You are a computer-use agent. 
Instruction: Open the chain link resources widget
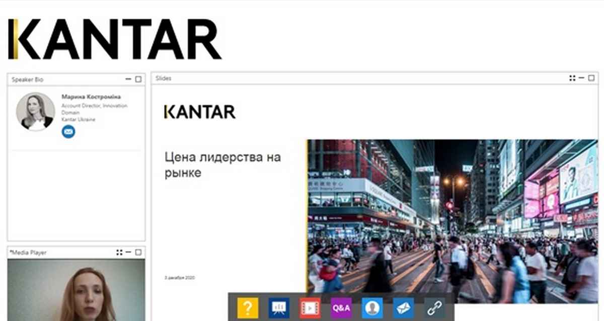[x=434, y=307]
